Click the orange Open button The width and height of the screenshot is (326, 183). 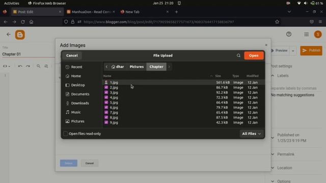tap(254, 55)
